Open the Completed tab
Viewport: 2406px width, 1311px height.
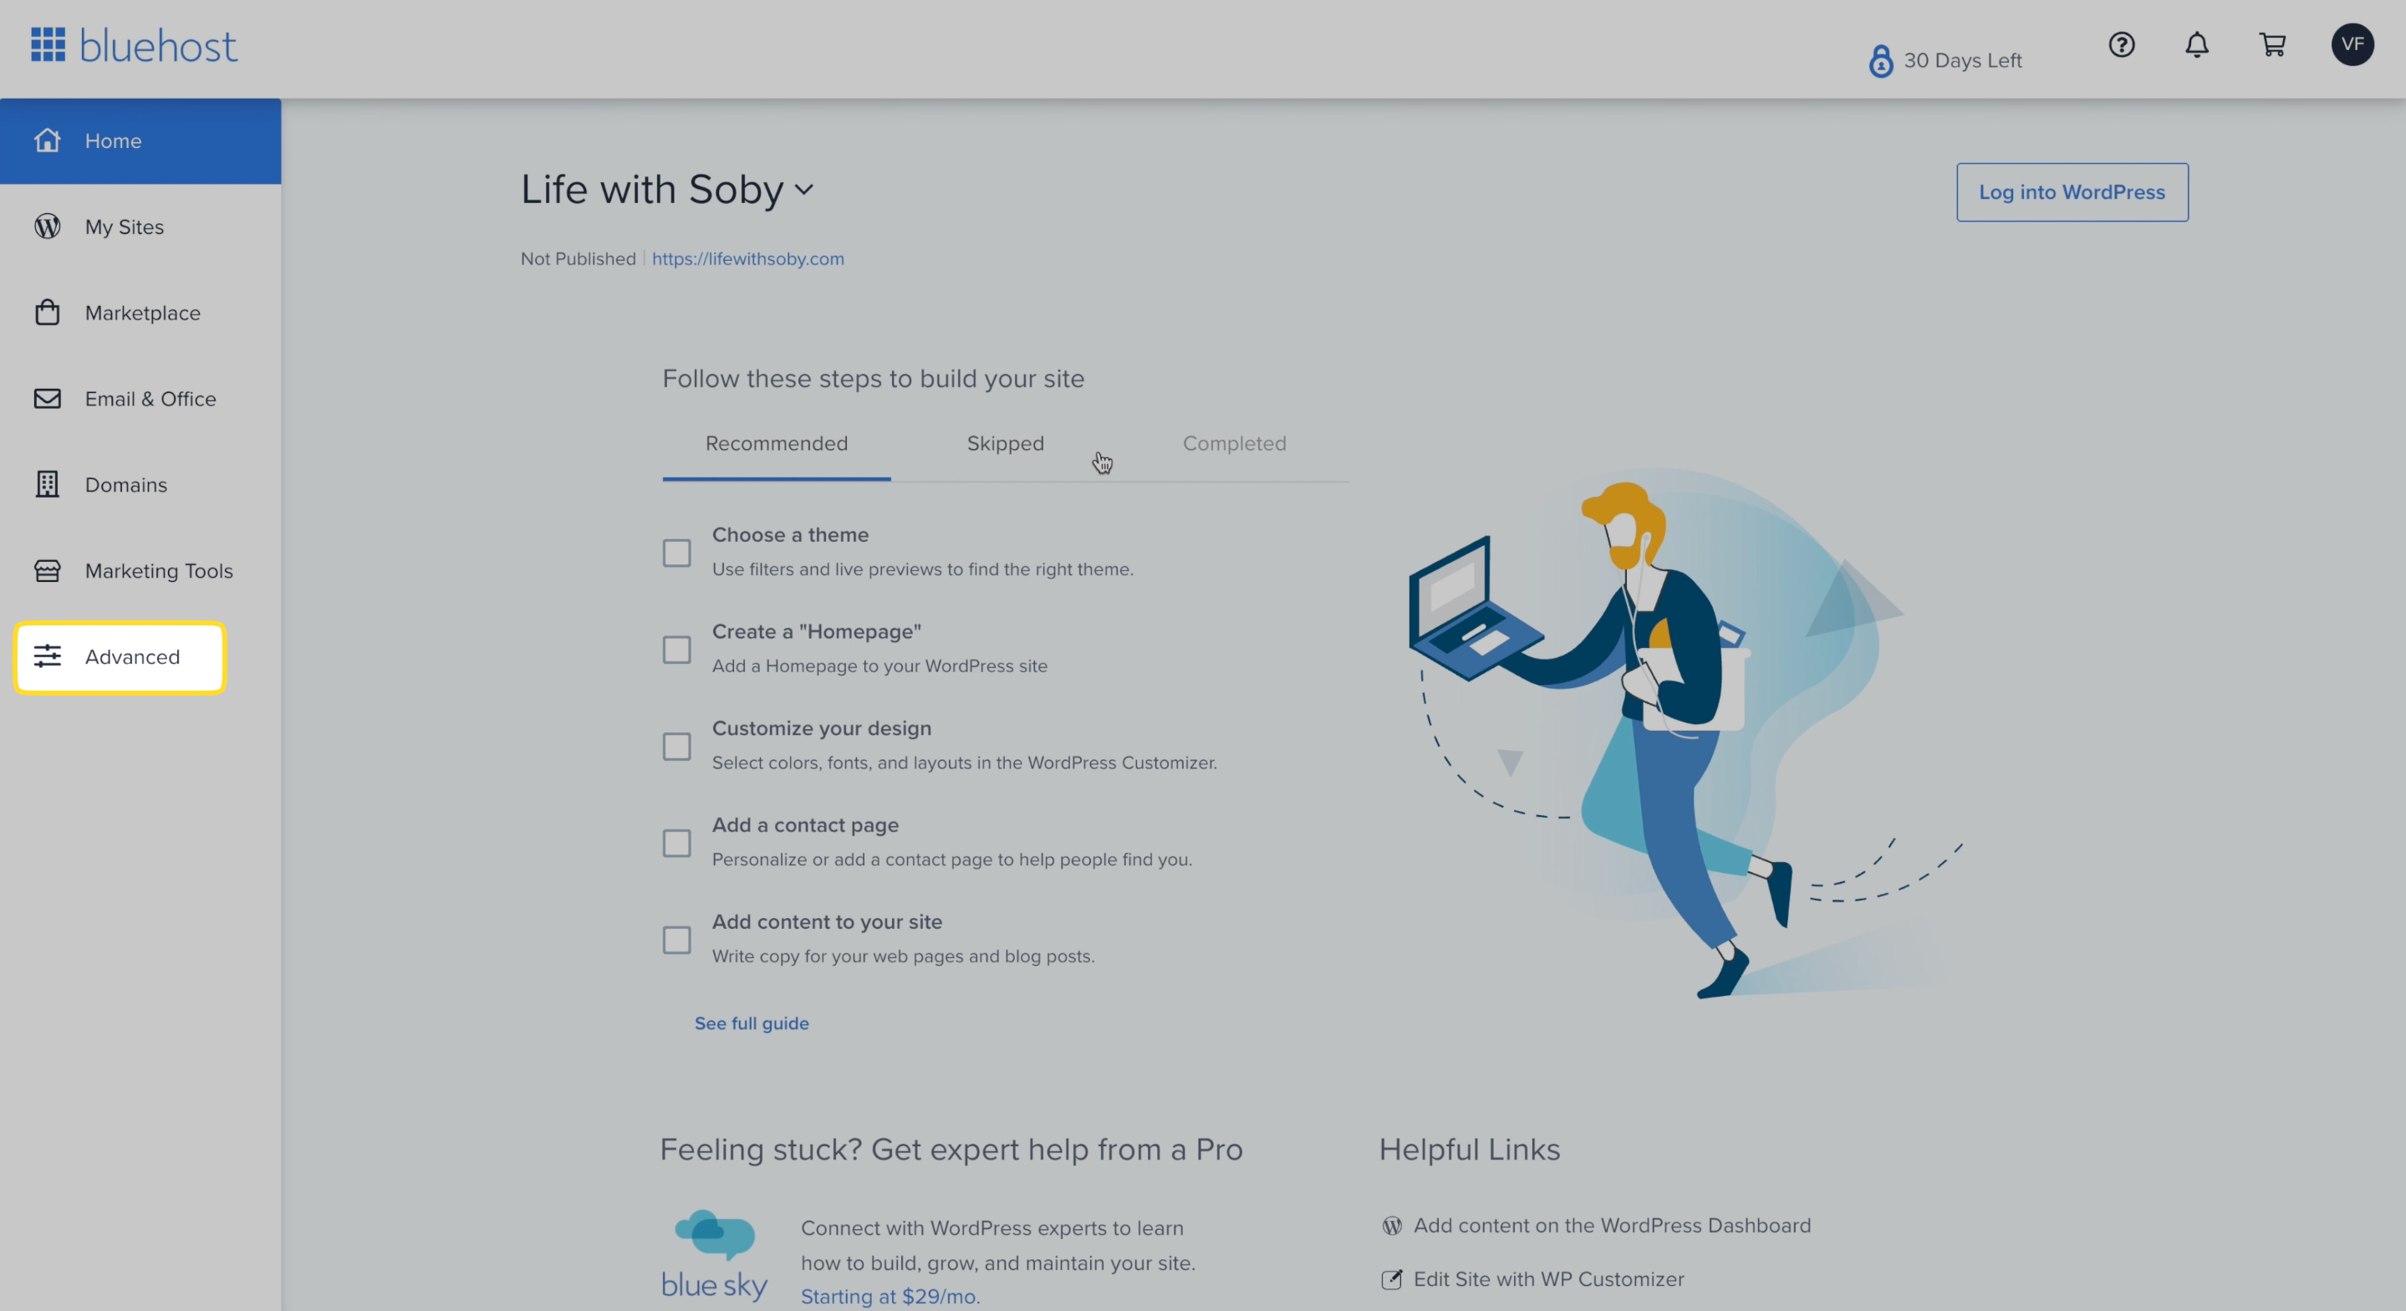click(x=1235, y=444)
